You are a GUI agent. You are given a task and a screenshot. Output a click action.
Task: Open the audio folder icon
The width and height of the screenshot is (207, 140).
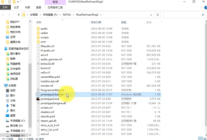click(38, 29)
